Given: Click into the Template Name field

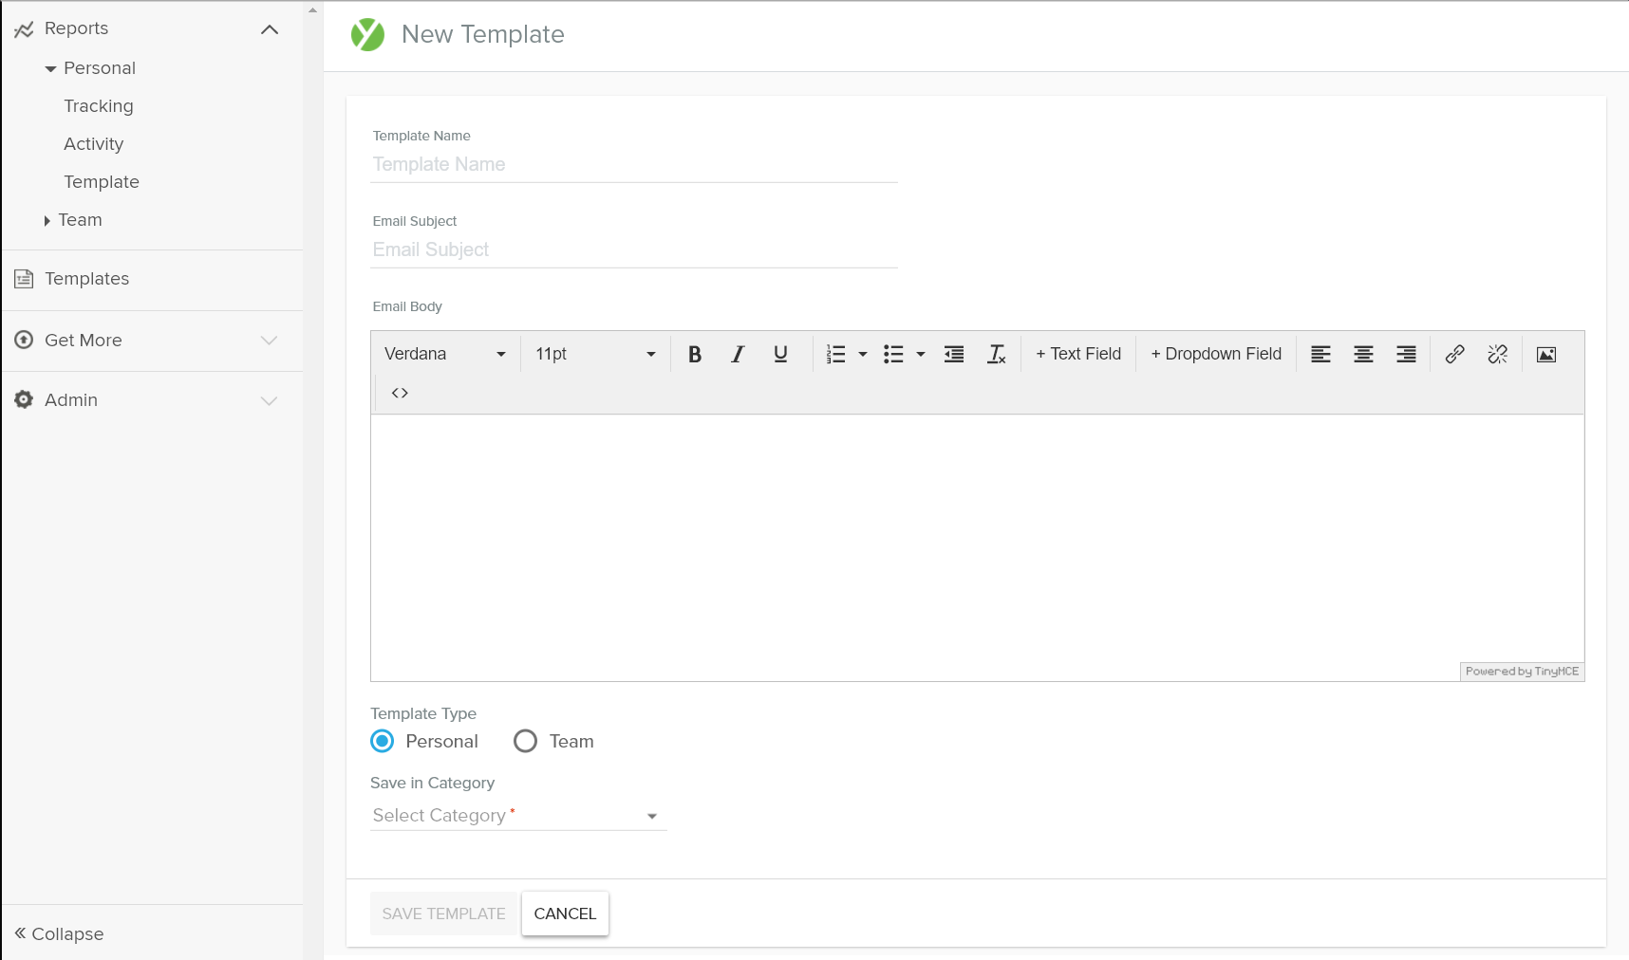Looking at the screenshot, I should pos(634,164).
